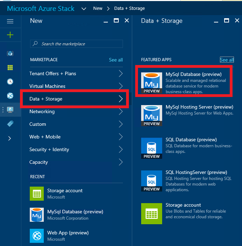Expand the sidebar Browse chevron
The image size is (242, 246).
pyautogui.click(x=9, y=138)
